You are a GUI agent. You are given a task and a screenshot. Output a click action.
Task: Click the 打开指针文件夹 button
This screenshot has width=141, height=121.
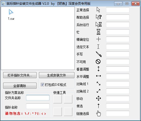20,75
